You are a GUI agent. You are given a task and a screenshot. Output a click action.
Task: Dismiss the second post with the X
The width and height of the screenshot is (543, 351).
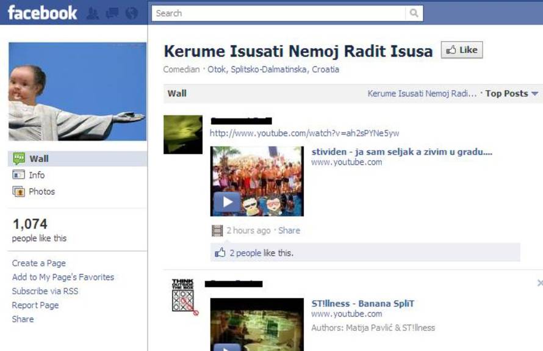(540, 283)
